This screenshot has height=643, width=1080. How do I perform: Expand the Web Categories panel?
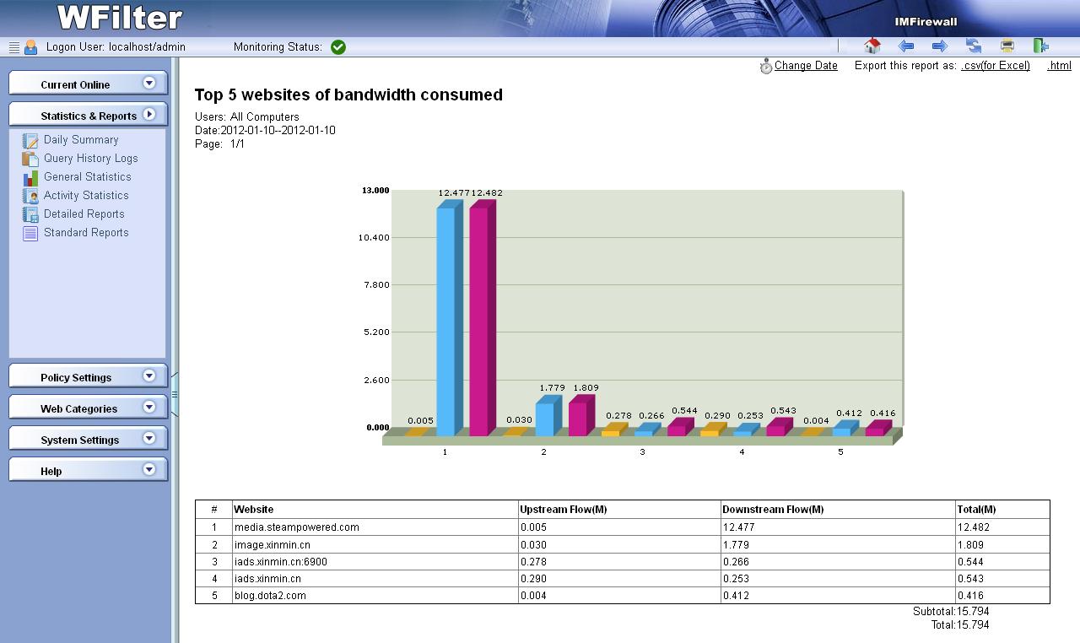[149, 407]
